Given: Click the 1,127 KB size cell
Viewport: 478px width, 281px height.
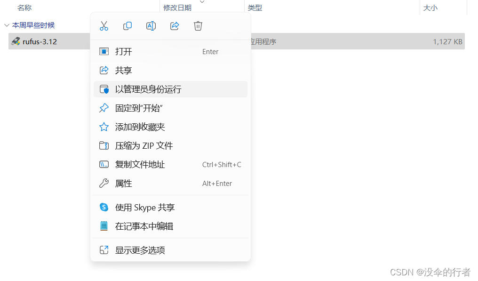Looking at the screenshot, I should [x=447, y=42].
